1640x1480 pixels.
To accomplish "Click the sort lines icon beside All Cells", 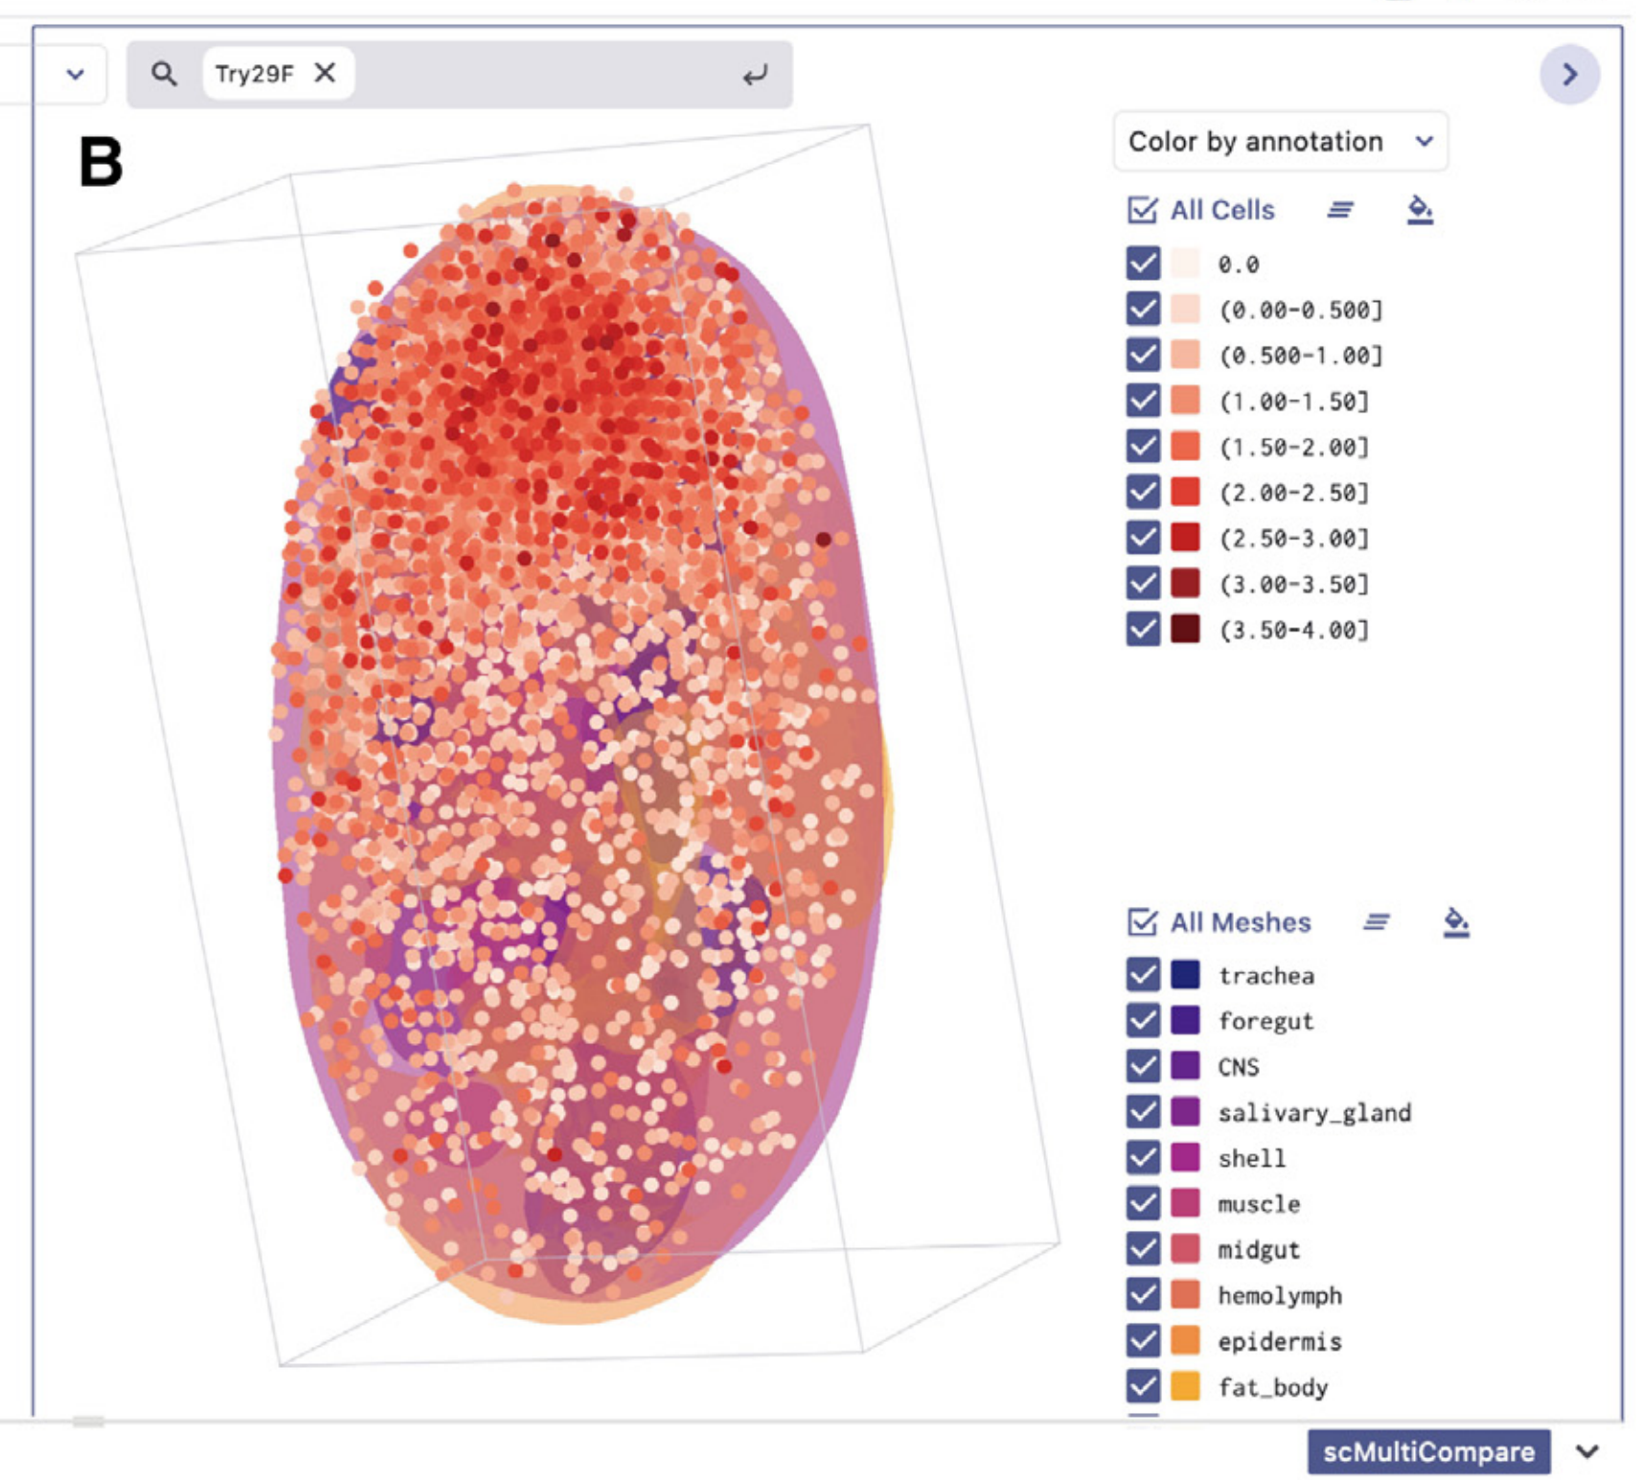I will (x=1340, y=210).
